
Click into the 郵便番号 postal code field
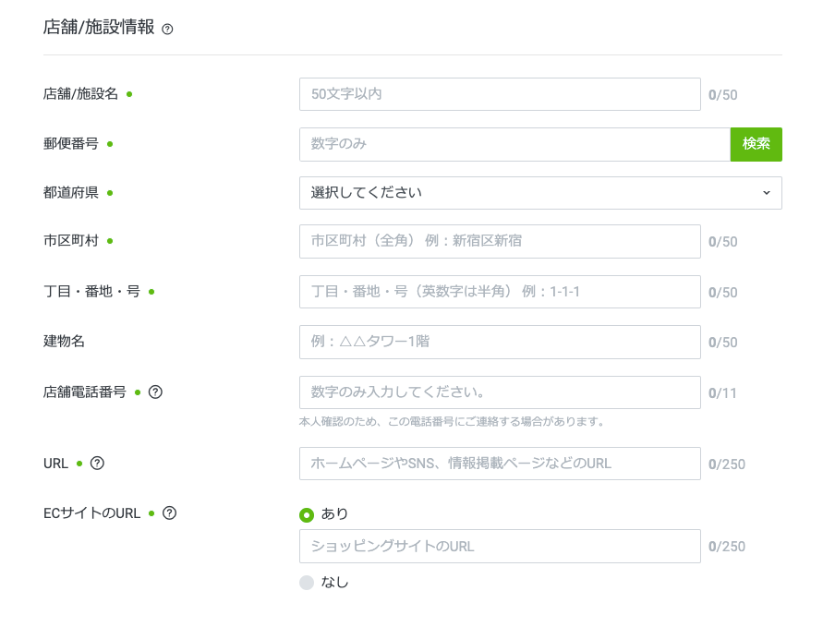(x=514, y=144)
